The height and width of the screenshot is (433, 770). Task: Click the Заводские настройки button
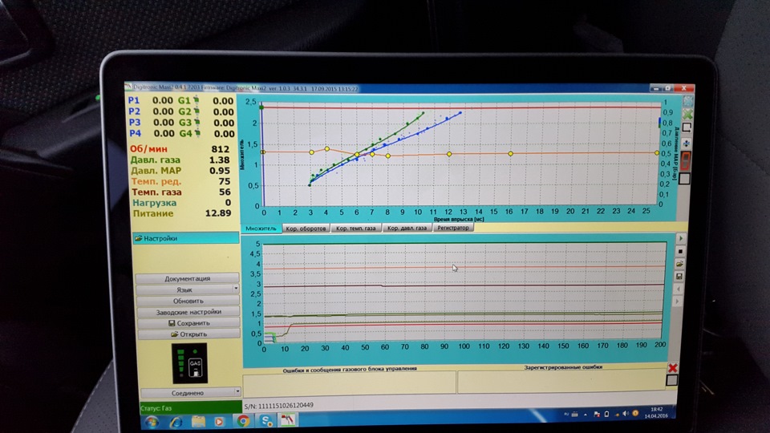[x=188, y=312]
